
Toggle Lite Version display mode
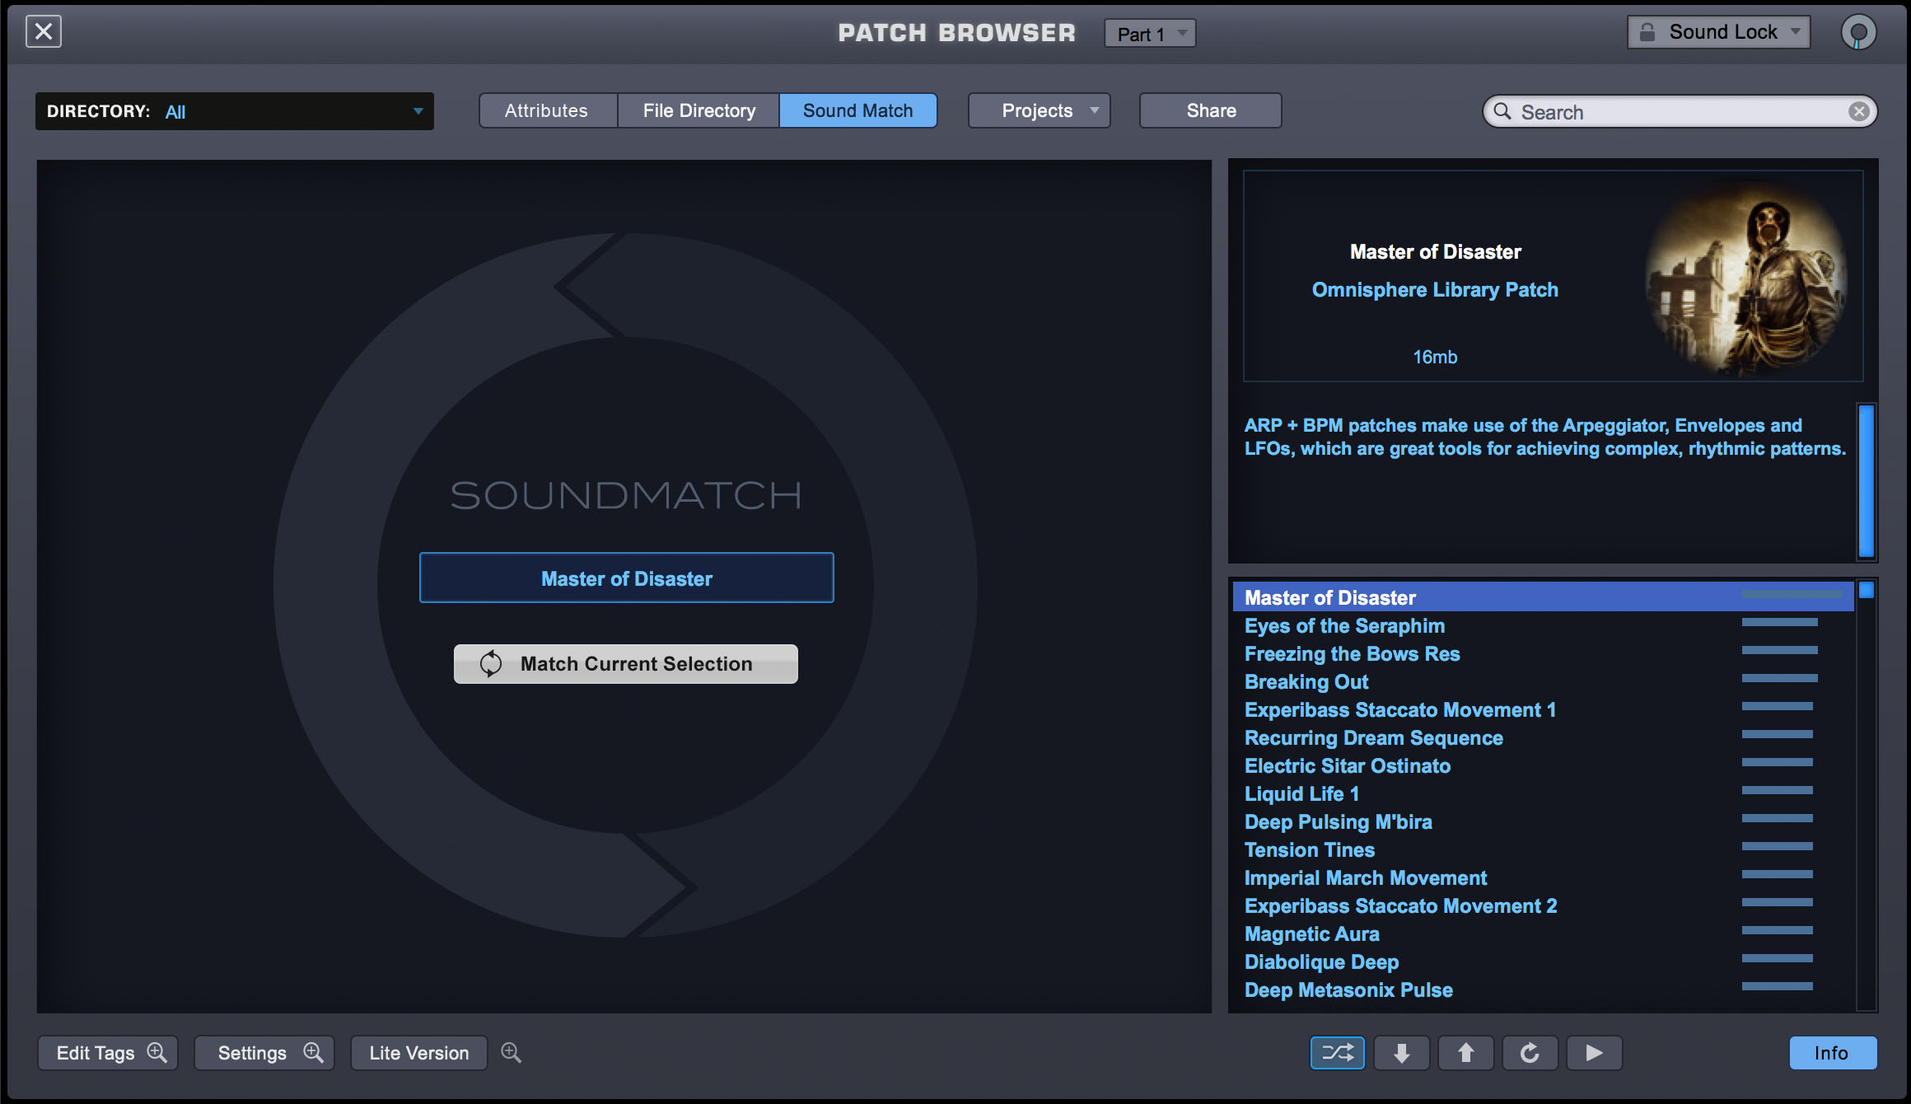click(420, 1051)
